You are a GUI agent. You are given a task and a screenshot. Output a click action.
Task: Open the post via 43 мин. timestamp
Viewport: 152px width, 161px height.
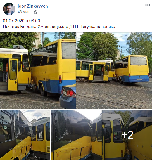coord(24,12)
